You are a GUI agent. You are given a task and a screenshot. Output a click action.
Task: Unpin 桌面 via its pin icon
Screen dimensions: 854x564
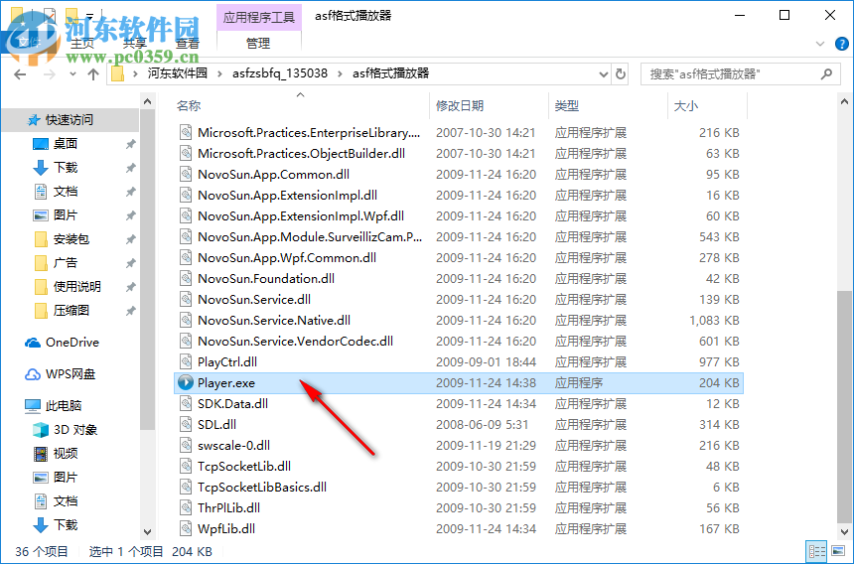pos(130,144)
